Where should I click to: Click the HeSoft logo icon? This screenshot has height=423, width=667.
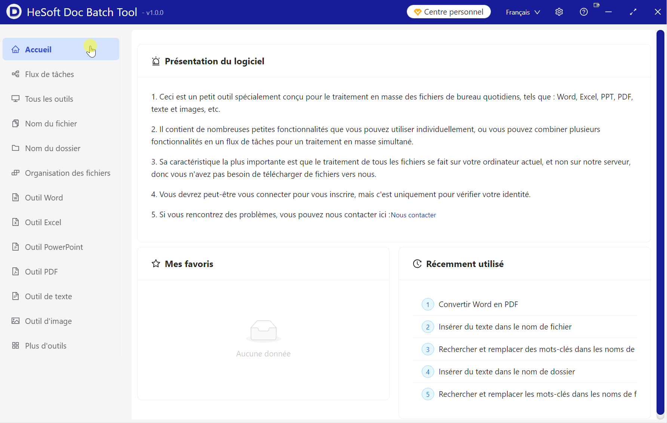14,12
